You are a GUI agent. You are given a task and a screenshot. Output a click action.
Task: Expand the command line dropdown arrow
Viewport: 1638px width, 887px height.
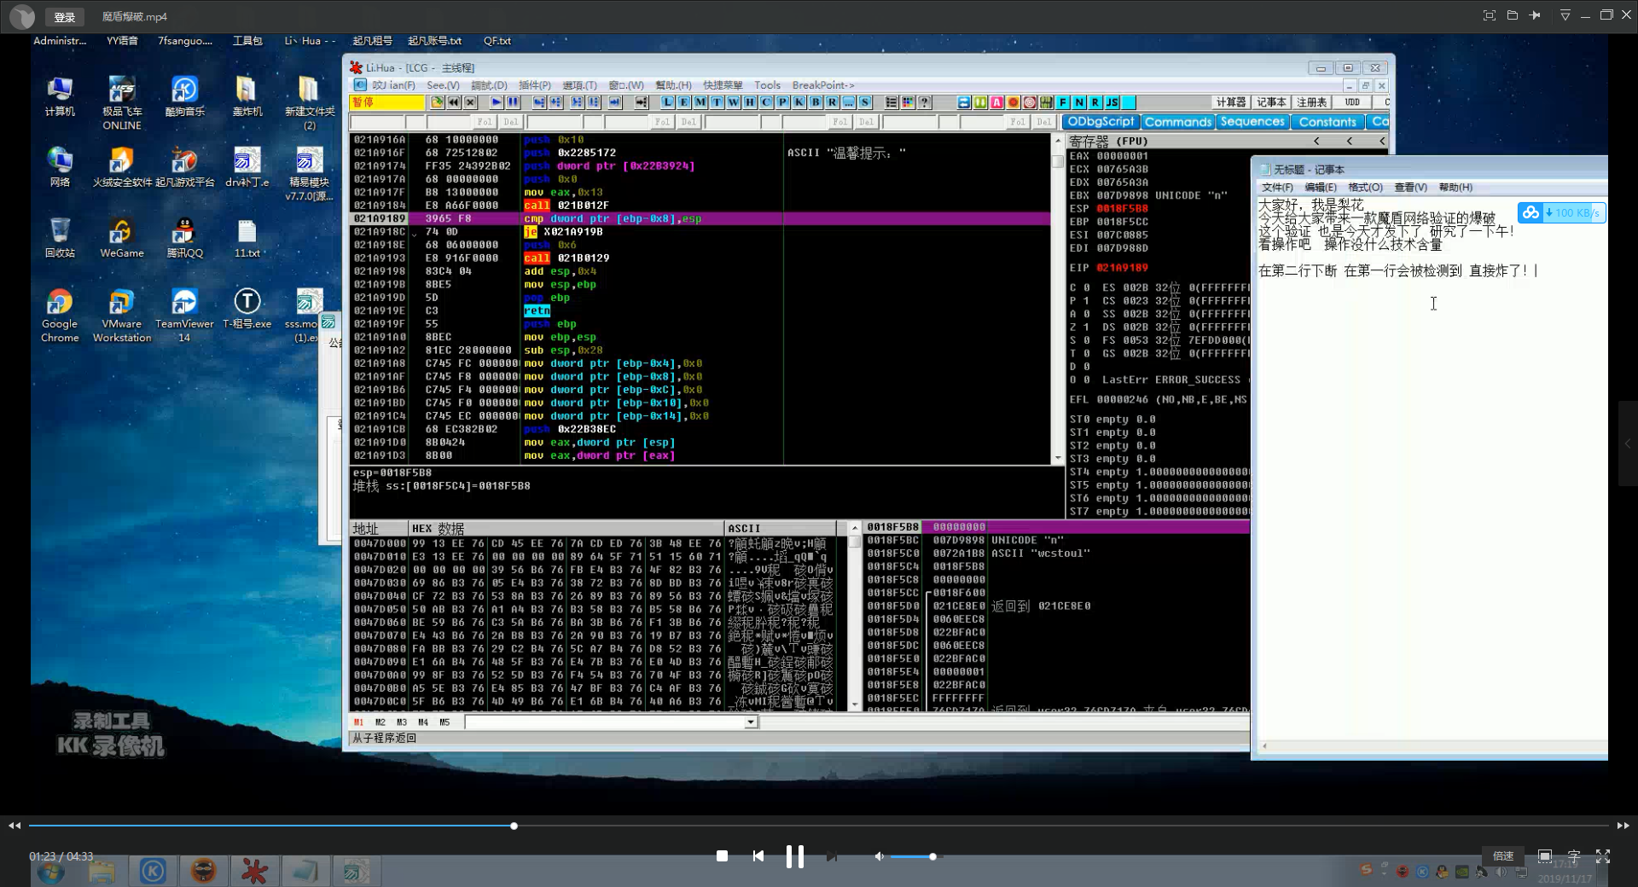point(751,722)
